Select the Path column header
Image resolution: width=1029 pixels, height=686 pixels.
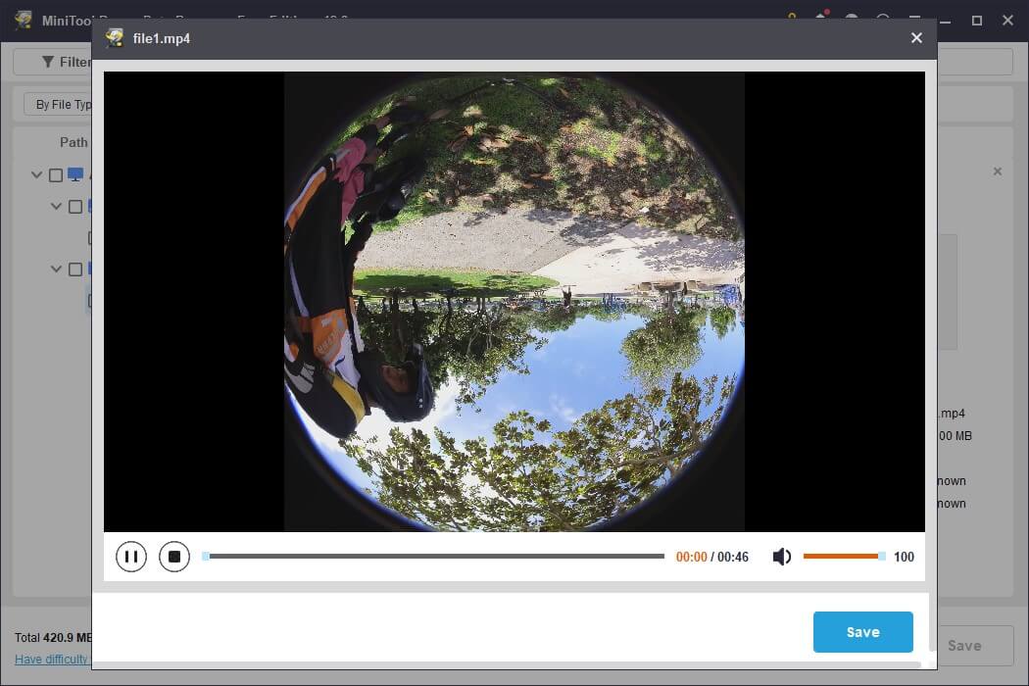click(x=73, y=142)
